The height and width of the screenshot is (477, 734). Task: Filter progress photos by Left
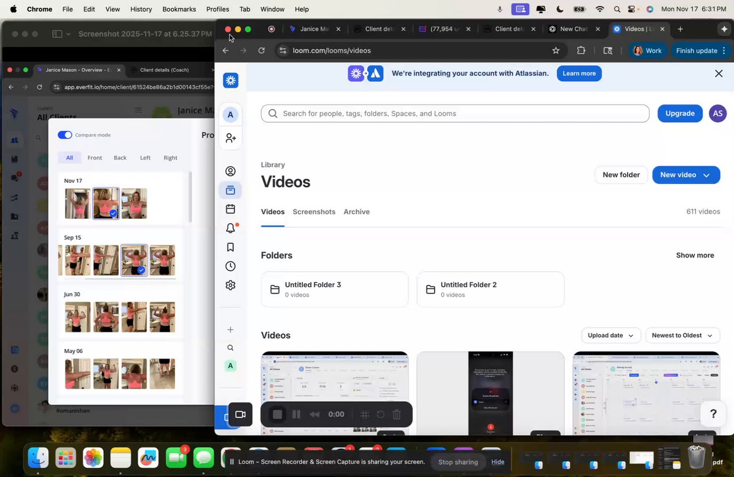145,158
